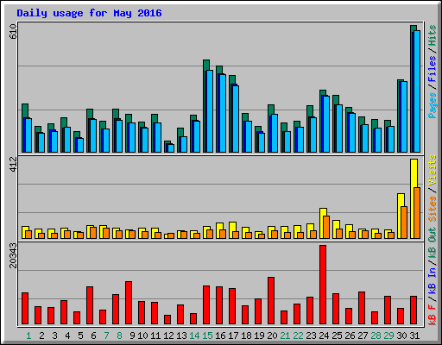Image resolution: width=442 pixels, height=345 pixels.
Task: Click the day 30 pages bar
Action: point(404,117)
